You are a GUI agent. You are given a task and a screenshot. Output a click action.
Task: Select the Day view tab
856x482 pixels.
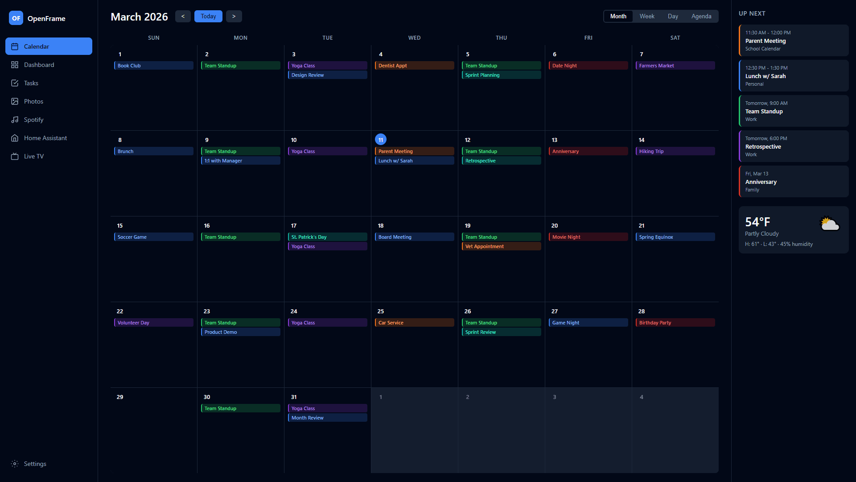click(x=673, y=16)
